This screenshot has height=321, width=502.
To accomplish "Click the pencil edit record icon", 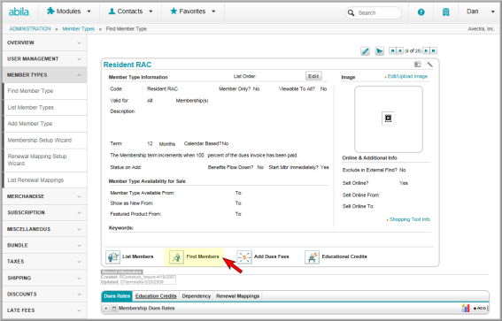I will pos(365,51).
